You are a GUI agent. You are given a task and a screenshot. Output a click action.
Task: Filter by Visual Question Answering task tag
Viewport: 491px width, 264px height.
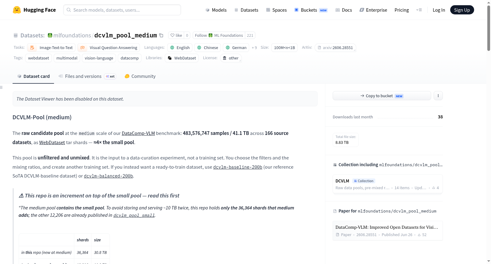pos(109,48)
